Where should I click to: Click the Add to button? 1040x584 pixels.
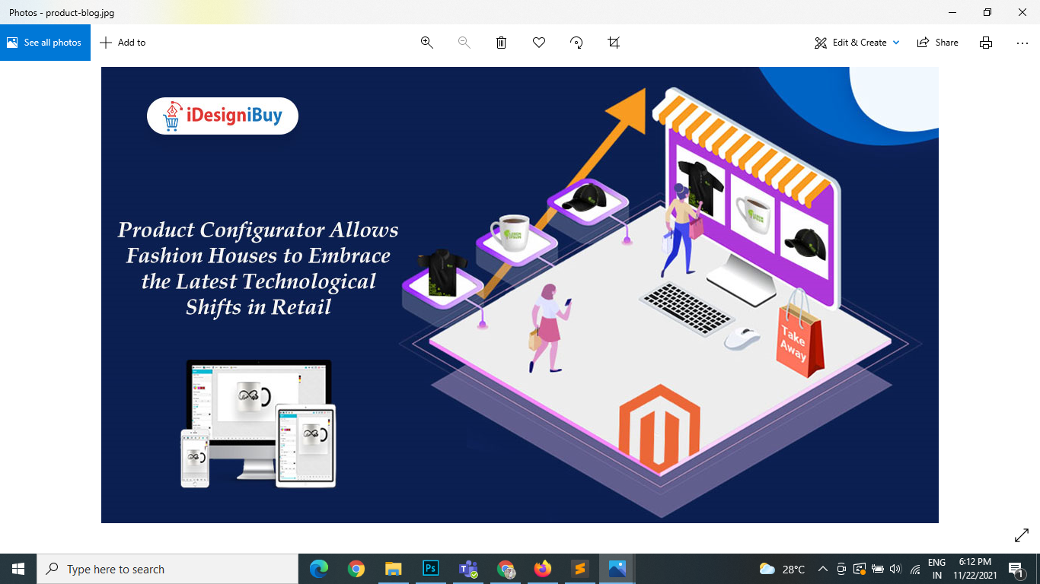(x=123, y=43)
